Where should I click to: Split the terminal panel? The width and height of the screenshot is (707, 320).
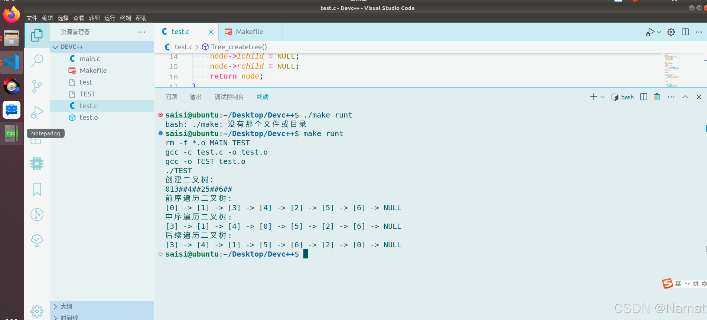click(x=644, y=97)
